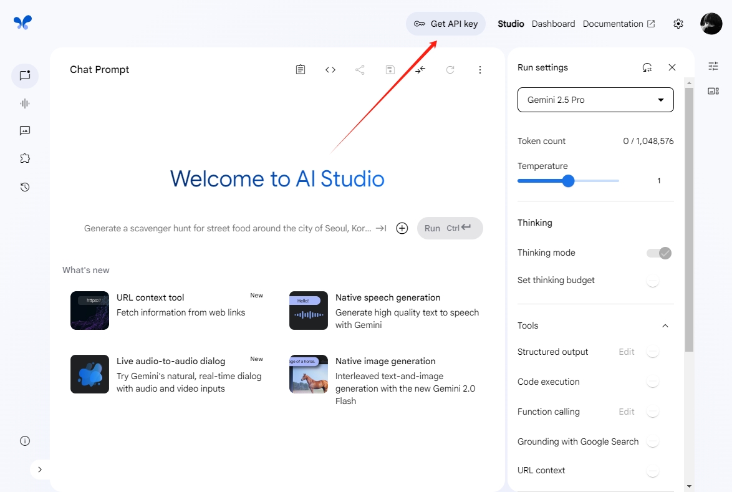Image resolution: width=732 pixels, height=492 pixels.
Task: Click the info circle icon in sidebar
Action: (25, 441)
